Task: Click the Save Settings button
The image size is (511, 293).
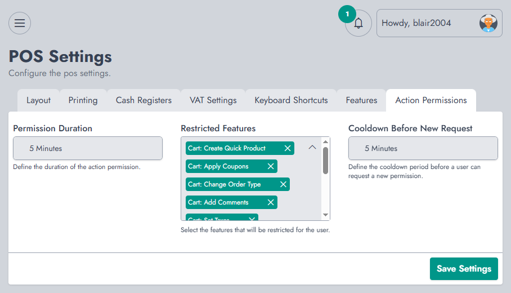Action: 464,269
